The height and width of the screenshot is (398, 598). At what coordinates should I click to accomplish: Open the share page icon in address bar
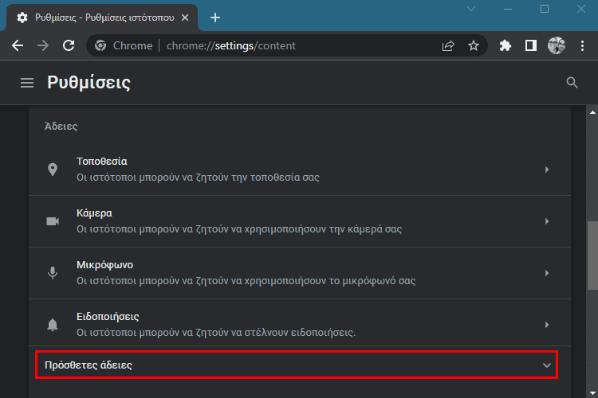(x=448, y=45)
